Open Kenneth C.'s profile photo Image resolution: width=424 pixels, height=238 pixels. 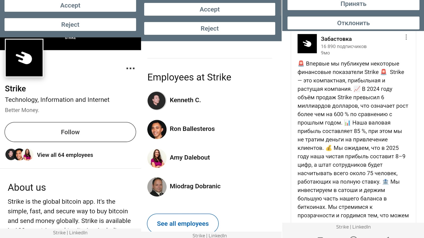click(x=157, y=100)
